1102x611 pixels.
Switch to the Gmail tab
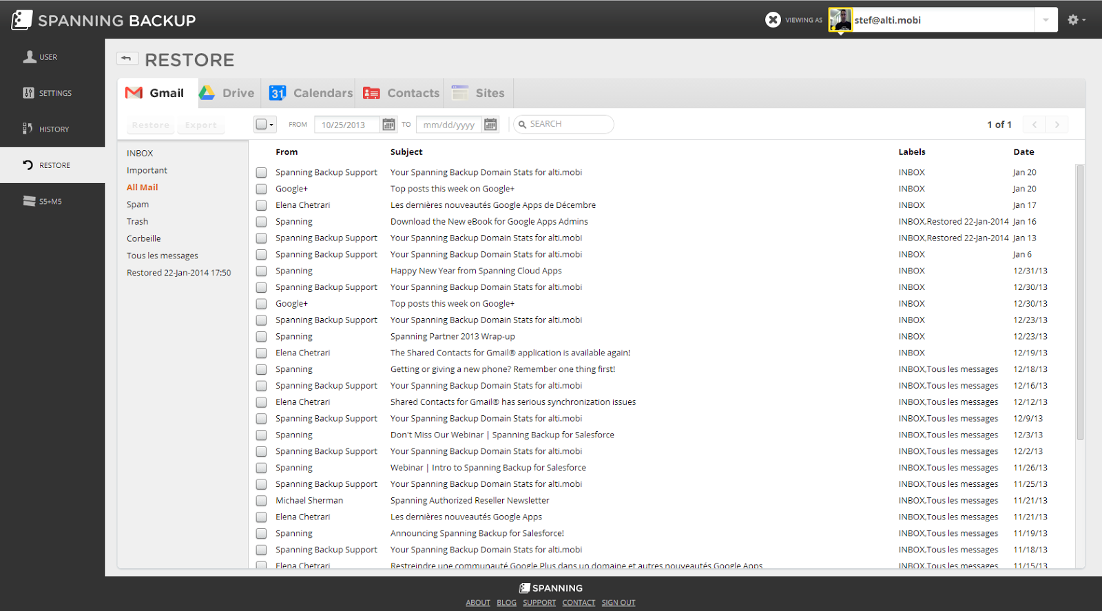coord(158,93)
